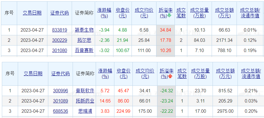Select total volume 84.03
Screen dimensions: 264x118
click(x=199, y=40)
